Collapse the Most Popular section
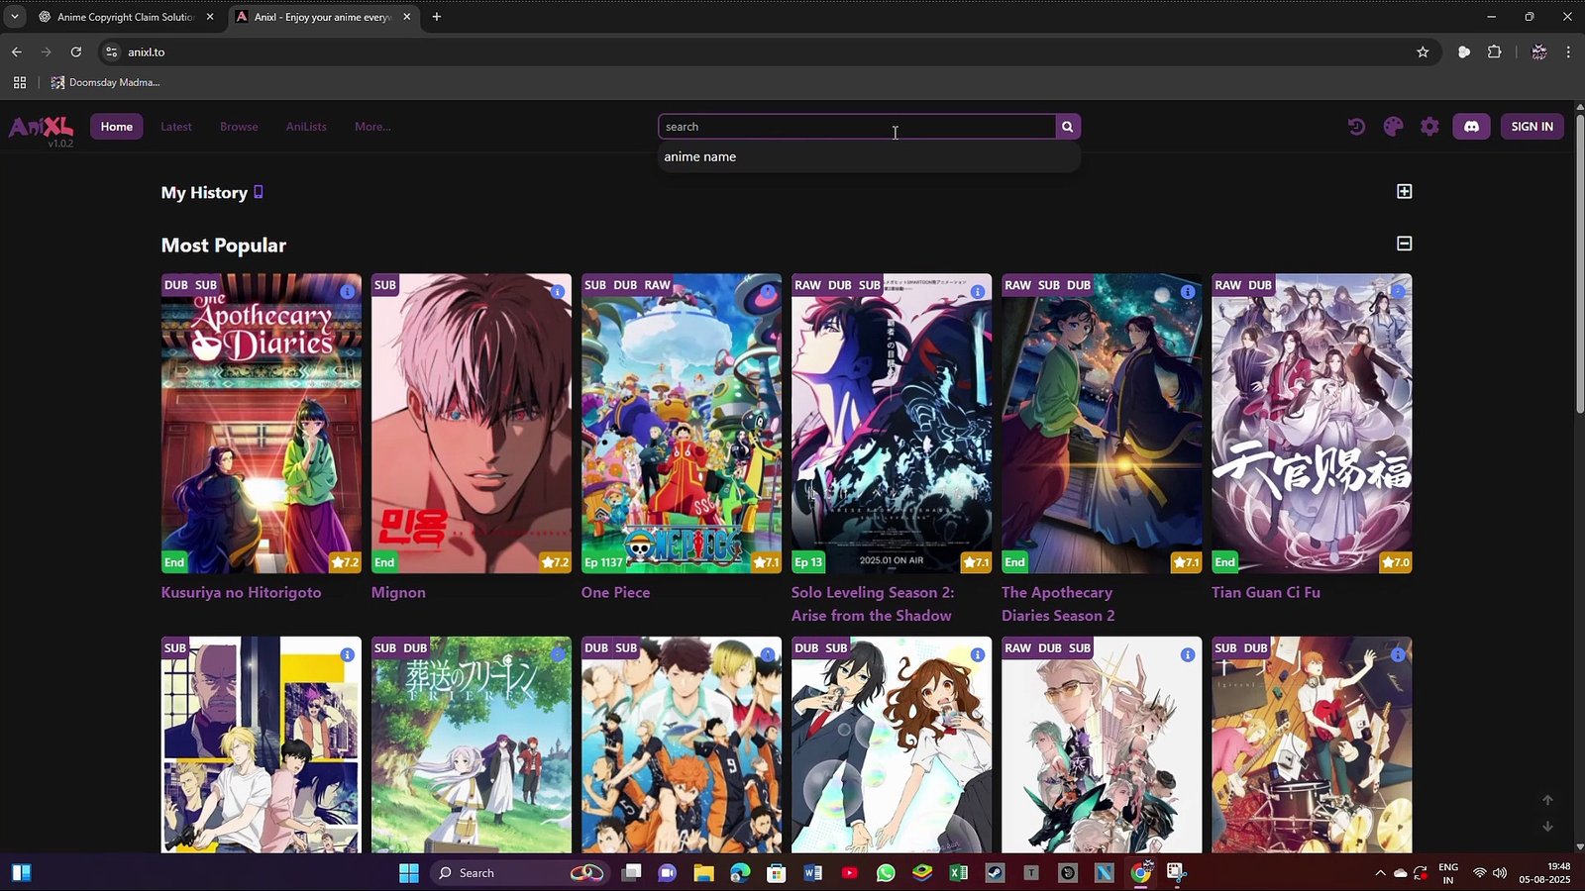This screenshot has height=891, width=1585. (1404, 244)
